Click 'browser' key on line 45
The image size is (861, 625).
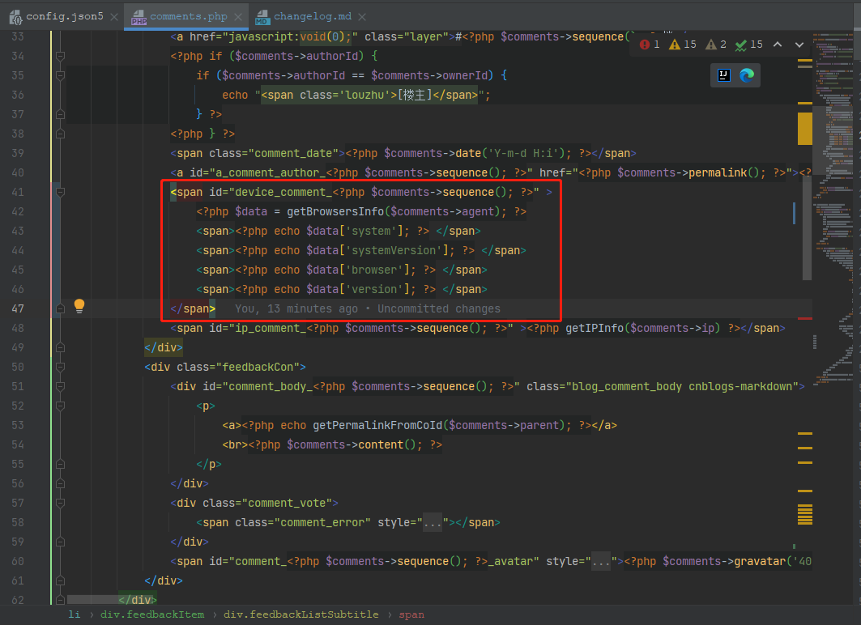coord(374,270)
